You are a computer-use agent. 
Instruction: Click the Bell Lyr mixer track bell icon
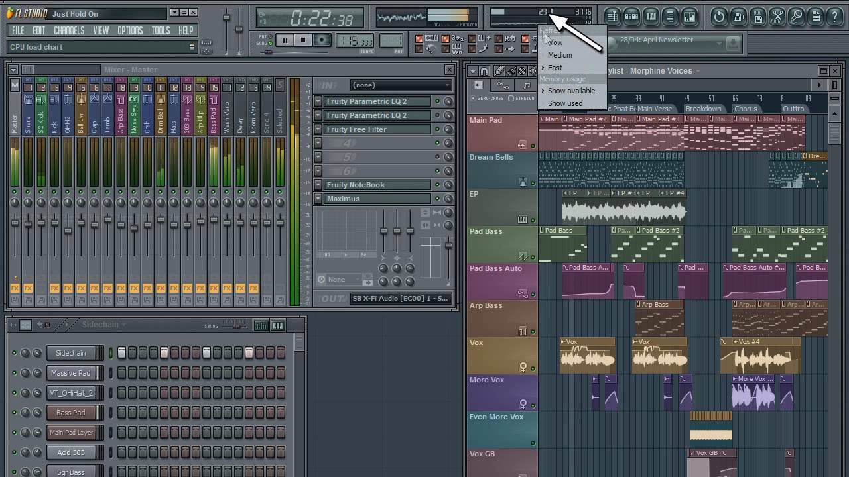pos(81,100)
